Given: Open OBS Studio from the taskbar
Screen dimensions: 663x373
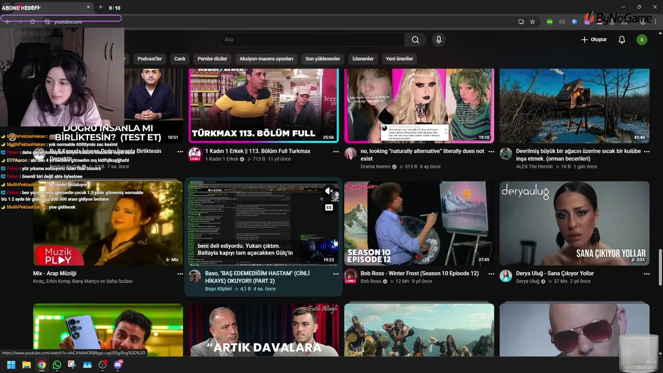Looking at the screenshot, I should point(103,365).
